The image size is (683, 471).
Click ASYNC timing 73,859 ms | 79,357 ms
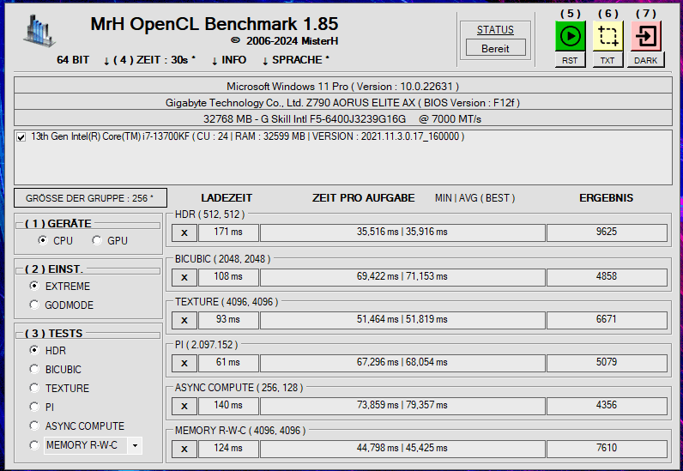(x=402, y=406)
